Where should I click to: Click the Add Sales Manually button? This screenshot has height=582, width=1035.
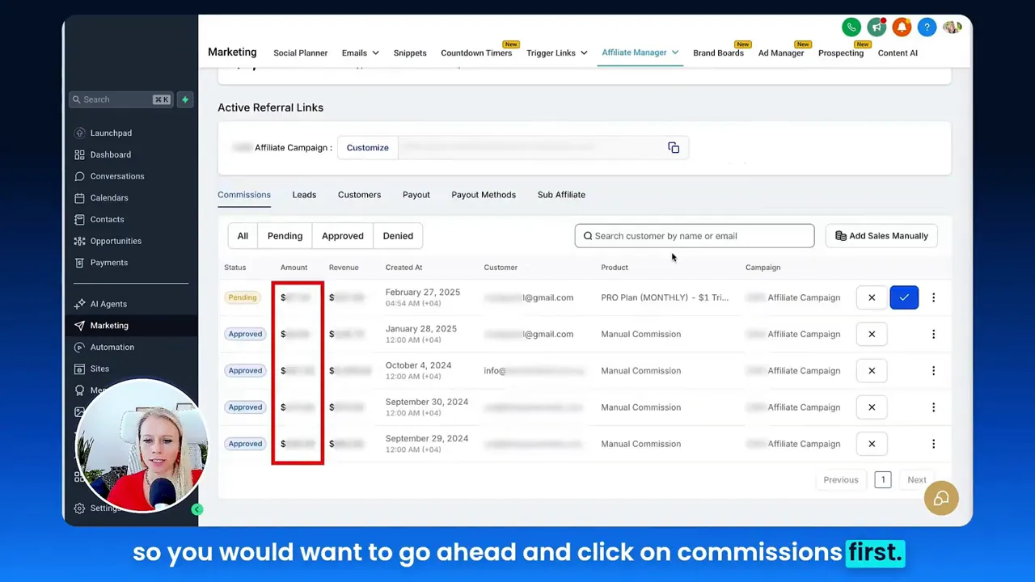[881, 235]
